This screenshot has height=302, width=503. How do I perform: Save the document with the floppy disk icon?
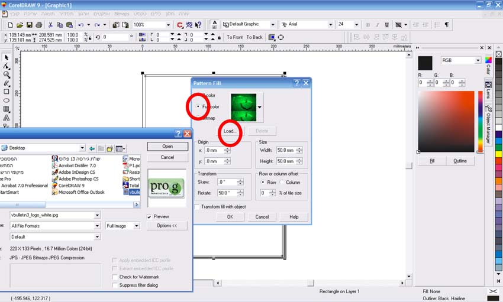point(29,25)
